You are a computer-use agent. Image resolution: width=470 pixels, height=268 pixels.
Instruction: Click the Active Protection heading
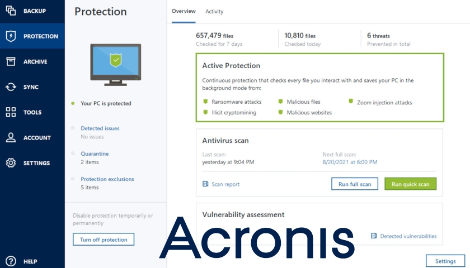click(231, 65)
